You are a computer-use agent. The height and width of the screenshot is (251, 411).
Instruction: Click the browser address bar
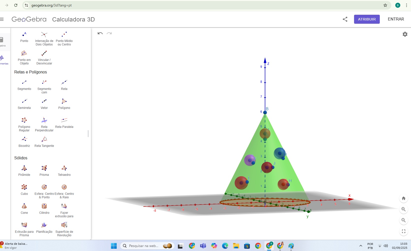coord(100,5)
